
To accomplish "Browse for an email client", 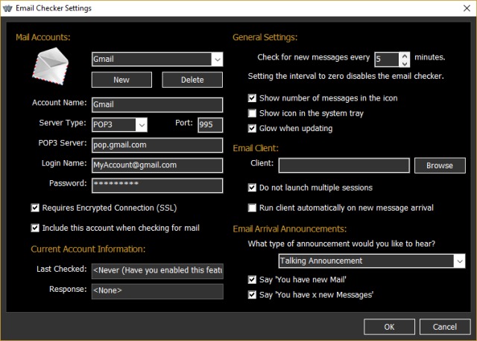I will point(440,165).
